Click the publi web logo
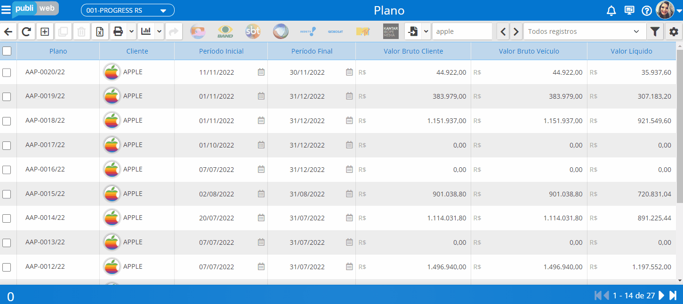Screen dimensions: 683x304 [x=35, y=9]
